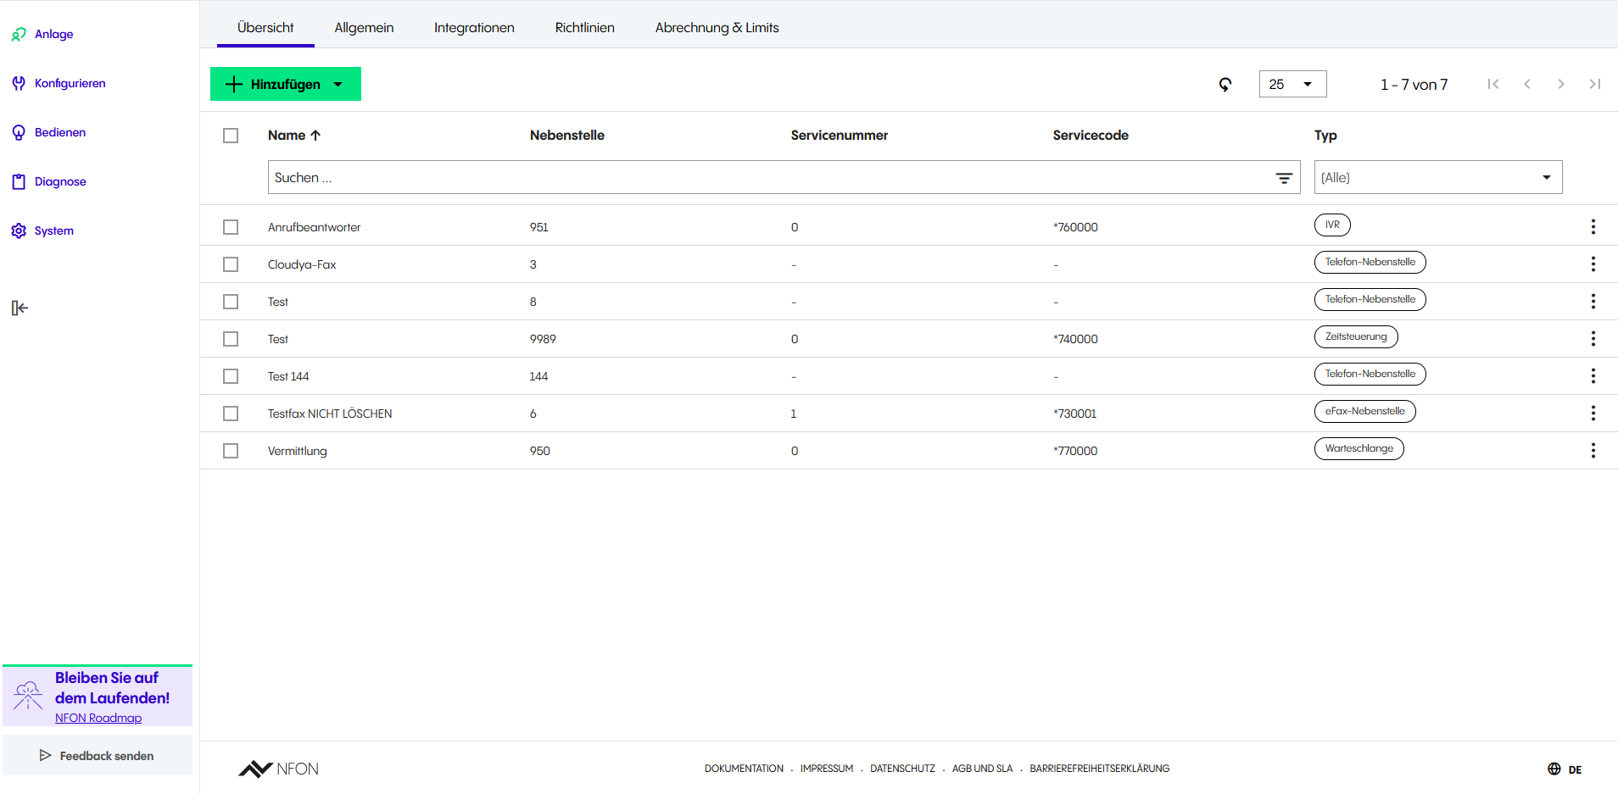
Task: Check the Anrufbeantworter row checkbox
Action: click(231, 227)
